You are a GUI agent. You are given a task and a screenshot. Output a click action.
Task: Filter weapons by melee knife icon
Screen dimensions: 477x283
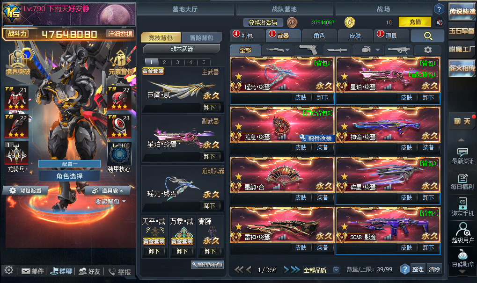(x=337, y=50)
